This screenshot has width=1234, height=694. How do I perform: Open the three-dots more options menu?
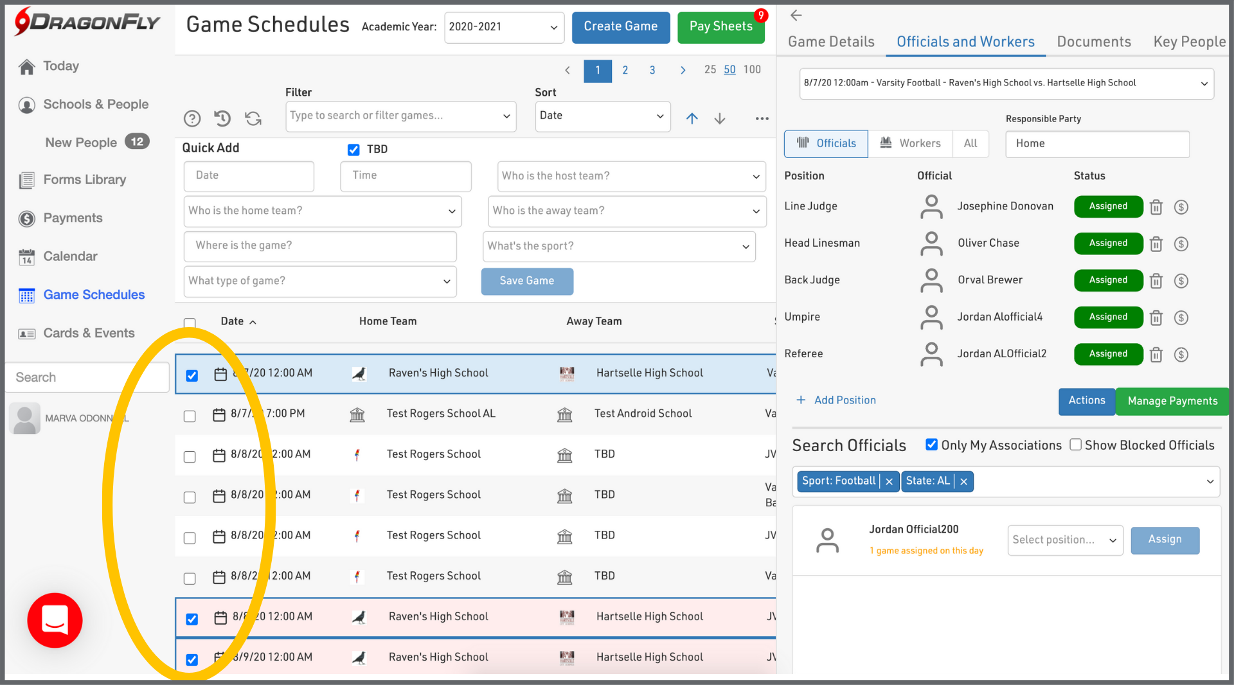(x=762, y=118)
